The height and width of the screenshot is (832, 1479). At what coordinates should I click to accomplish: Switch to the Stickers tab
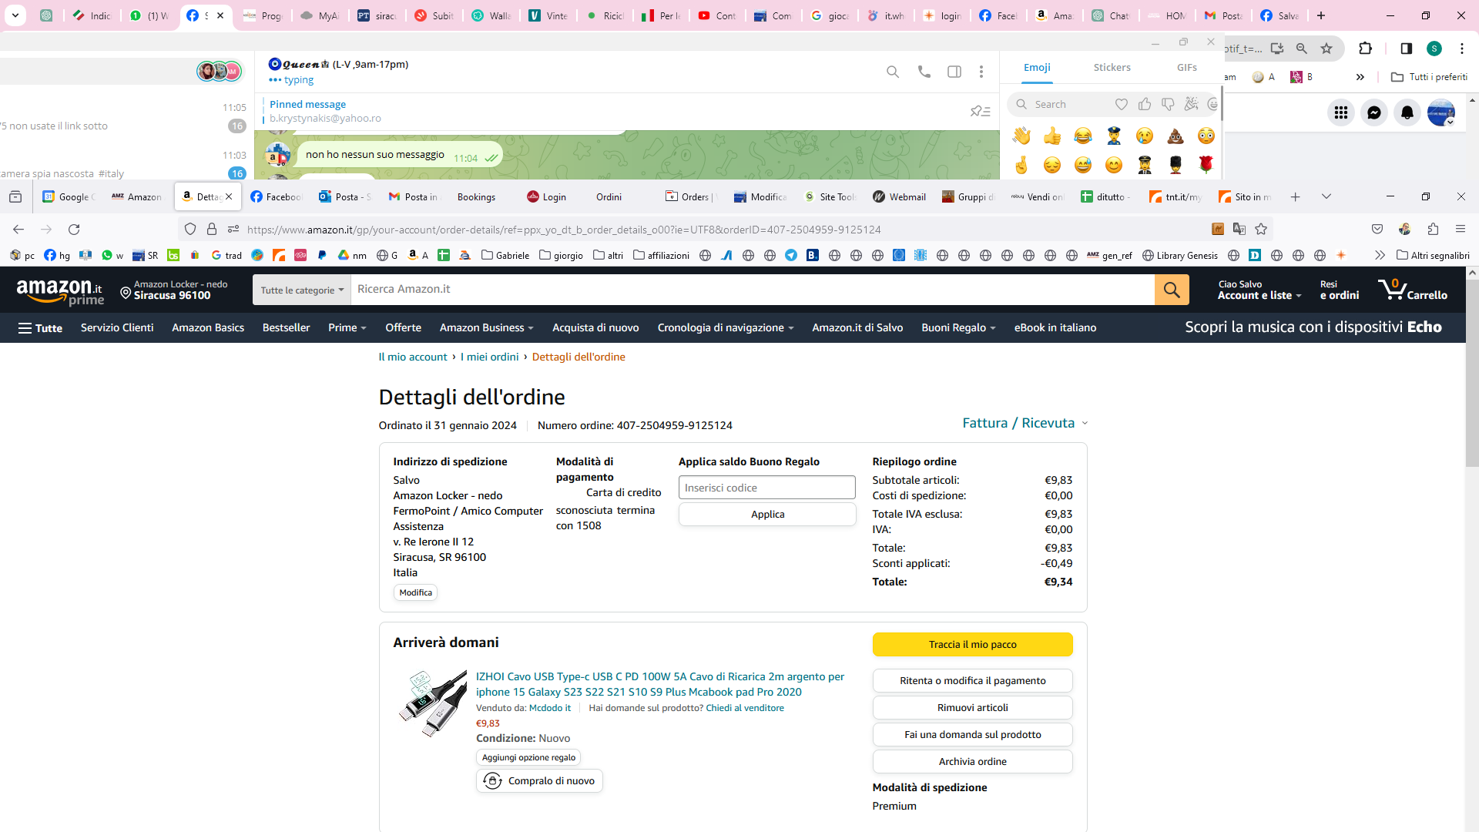coord(1112,68)
